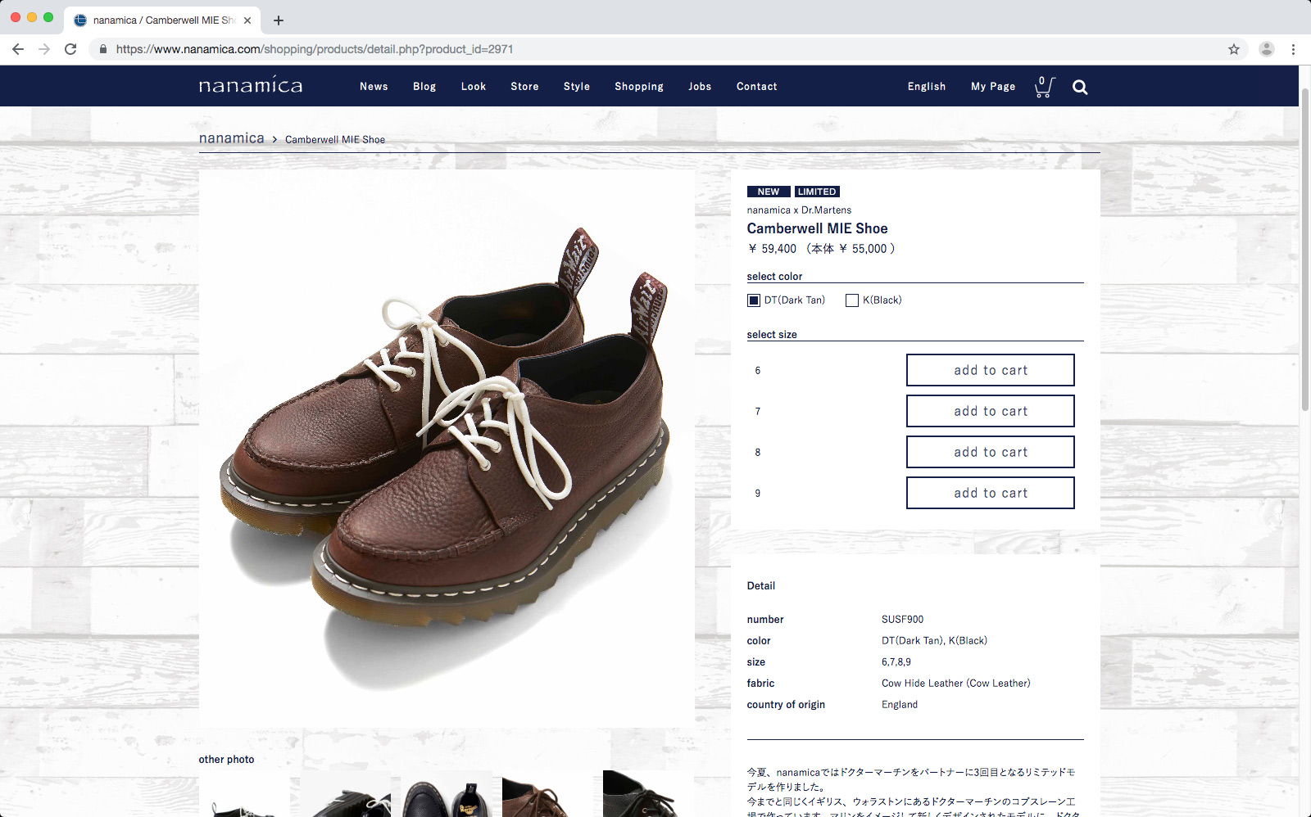Screen dimensions: 1311x817
Task: Click the nanamica breadcrumb link
Action: coord(232,138)
